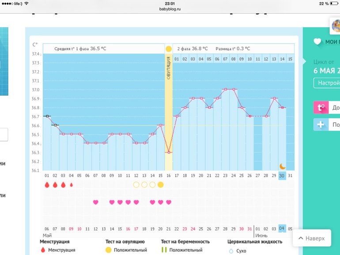Tap the pink heart on May 12
The height and width of the screenshot is (255, 340).
tap(95, 202)
